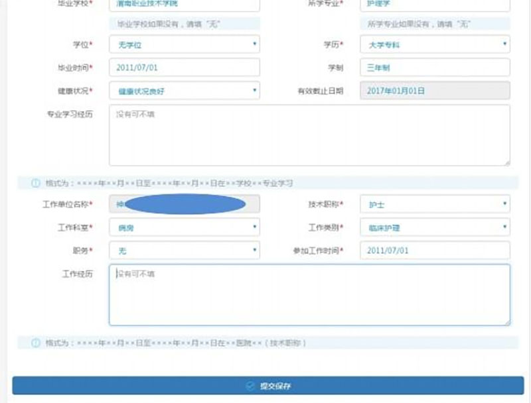Focus the 所学专业 input field
Viewport: 531px width, 403px height.
coord(435,4)
